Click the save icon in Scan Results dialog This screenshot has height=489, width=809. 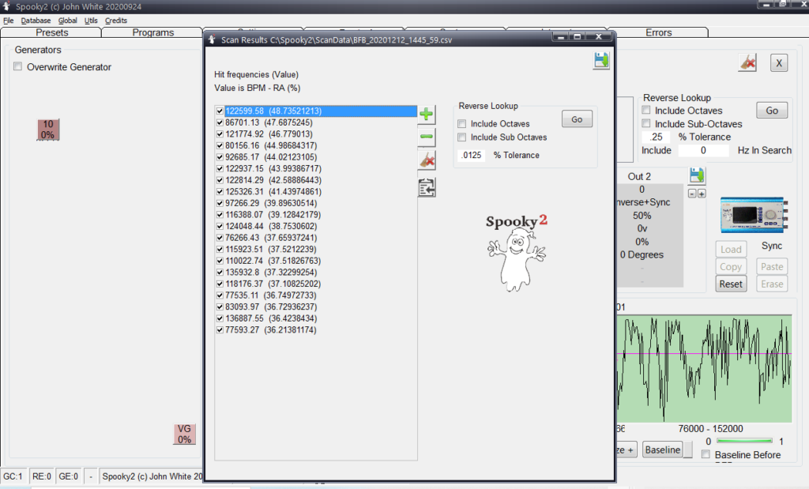pyautogui.click(x=601, y=61)
